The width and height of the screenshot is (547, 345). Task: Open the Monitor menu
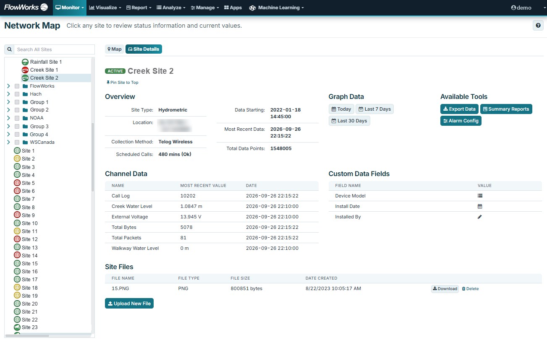(x=70, y=8)
